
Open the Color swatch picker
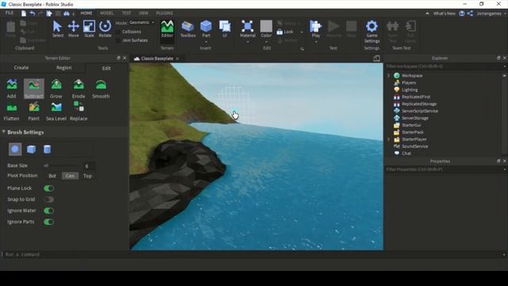[267, 29]
